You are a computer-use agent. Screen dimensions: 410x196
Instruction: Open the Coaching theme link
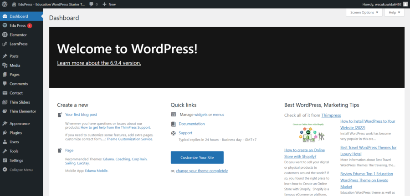coord(123,159)
